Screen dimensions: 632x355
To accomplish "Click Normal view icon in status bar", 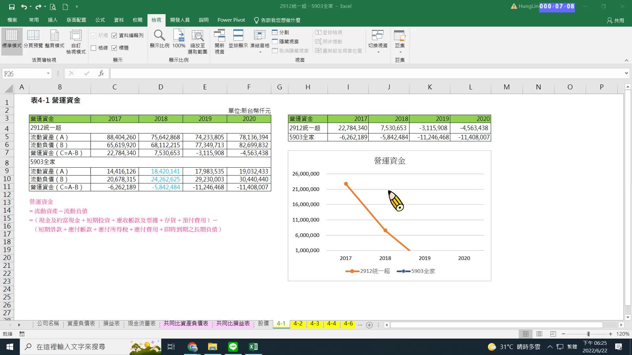I will [526, 334].
